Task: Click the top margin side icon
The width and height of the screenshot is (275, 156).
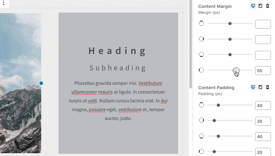Action: point(201,23)
